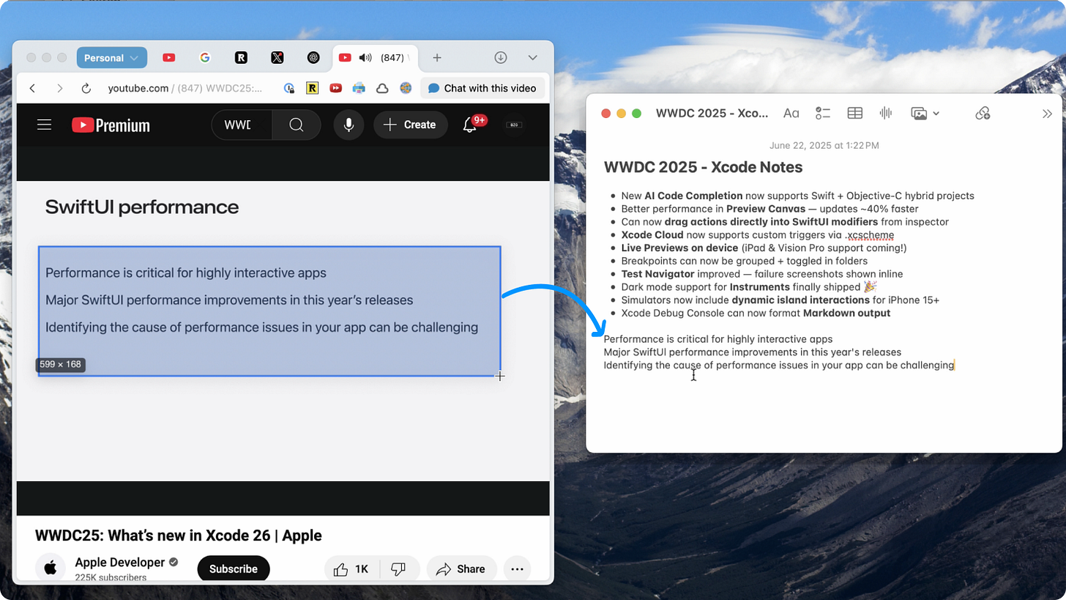Image resolution: width=1066 pixels, height=600 pixels.
Task: Click the add link icon in Notes
Action: [983, 114]
